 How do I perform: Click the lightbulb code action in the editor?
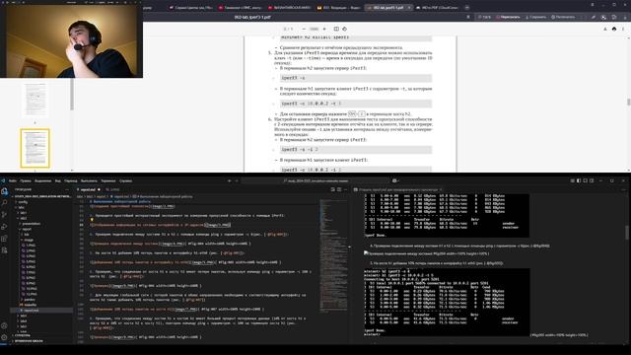92,220
